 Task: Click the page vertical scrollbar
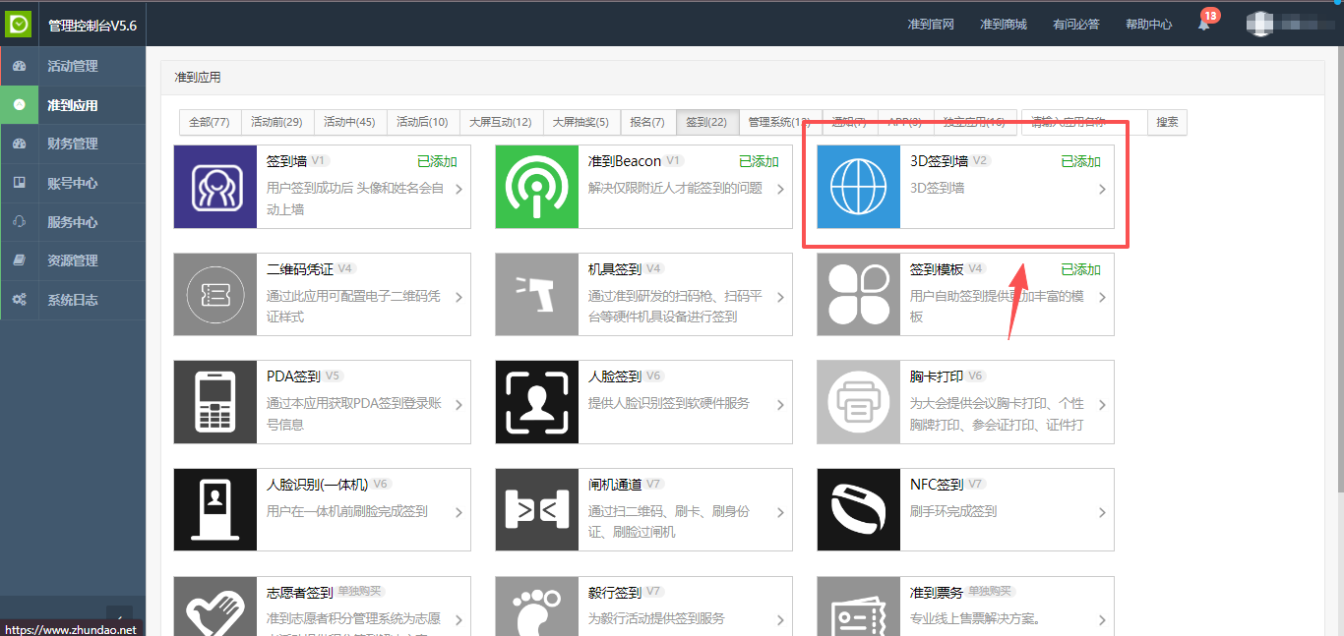(1338, 295)
